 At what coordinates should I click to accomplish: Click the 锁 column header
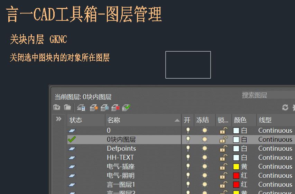[223, 120]
